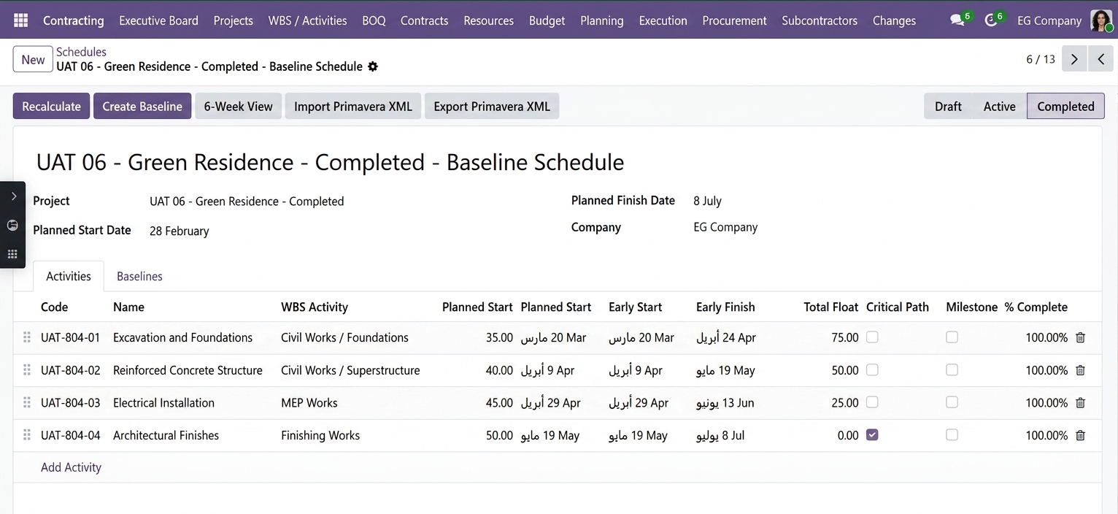Toggle Milestone for Electrical Installation

[x=952, y=402]
